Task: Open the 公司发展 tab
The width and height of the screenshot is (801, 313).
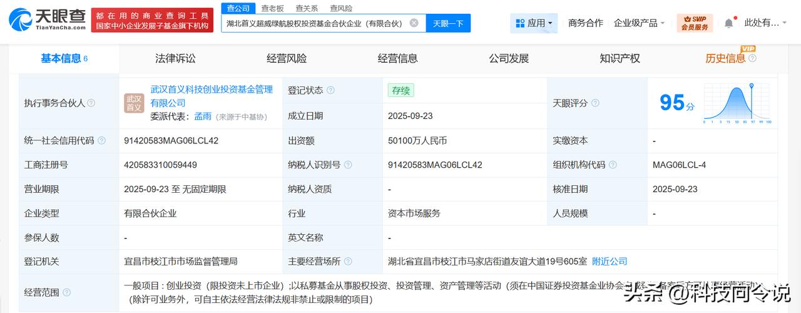Action: (509, 58)
